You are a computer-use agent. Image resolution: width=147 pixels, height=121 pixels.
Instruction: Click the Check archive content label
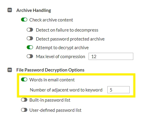(x=51, y=20)
